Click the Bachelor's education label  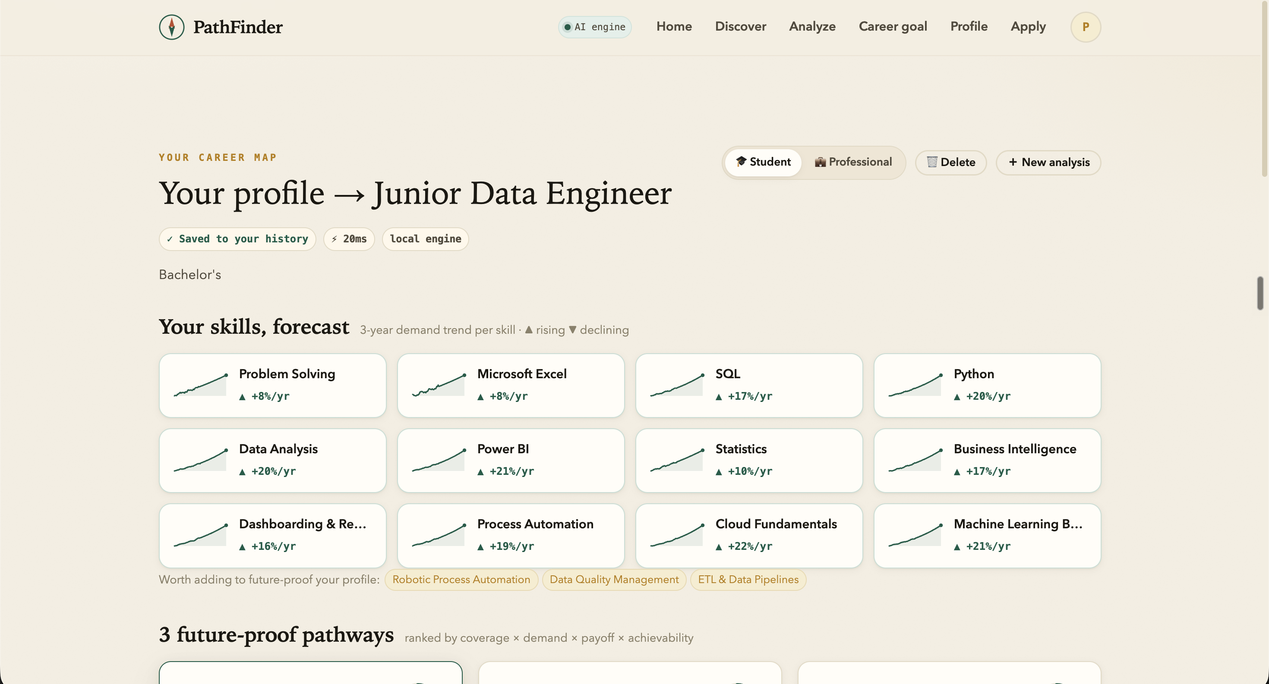pyautogui.click(x=189, y=275)
